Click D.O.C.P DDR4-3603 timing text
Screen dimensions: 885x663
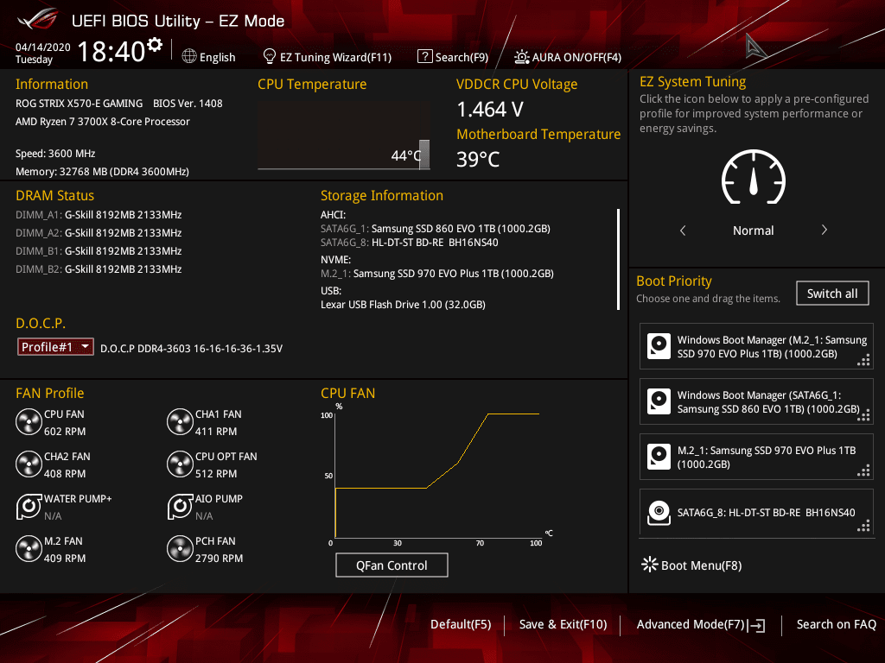click(x=191, y=349)
